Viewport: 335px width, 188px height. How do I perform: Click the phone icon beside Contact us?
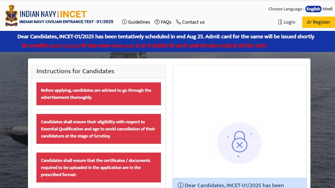tap(179, 22)
